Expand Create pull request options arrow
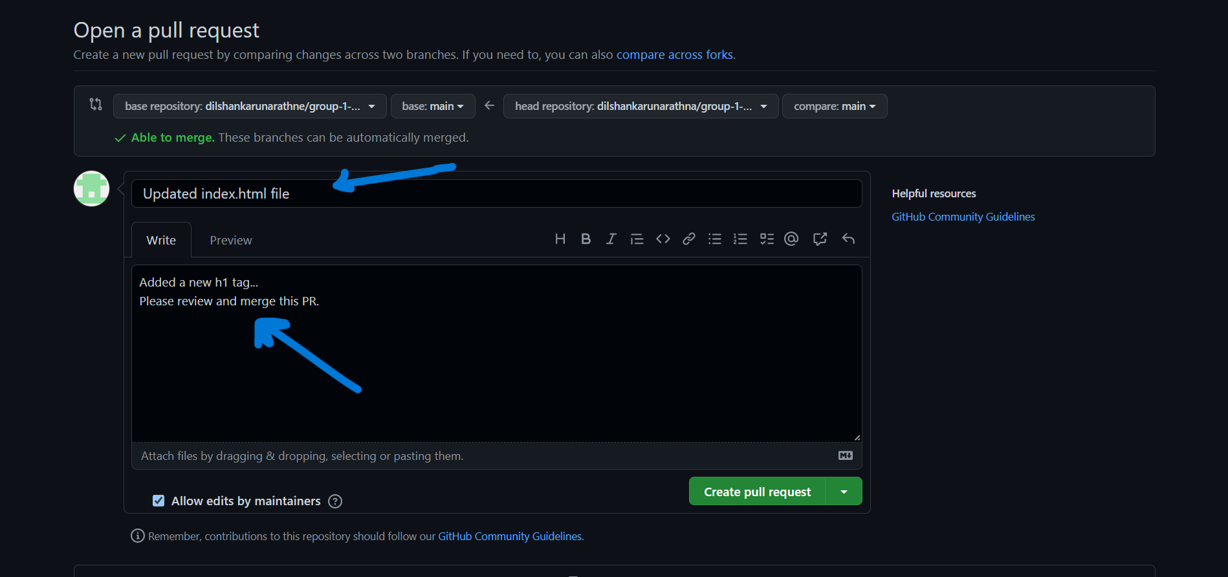This screenshot has height=577, width=1228. click(844, 492)
